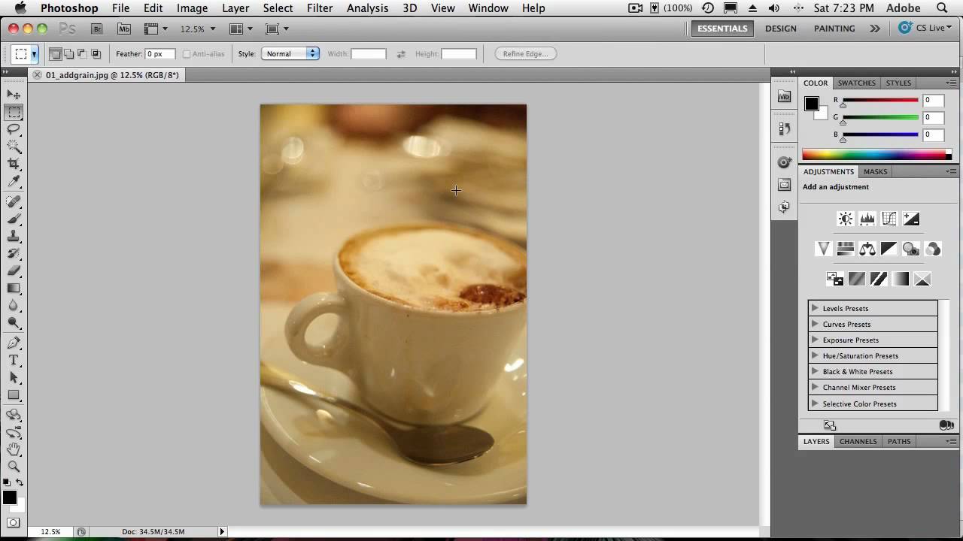Launch Bridge from the application bar
The image size is (963, 541).
point(97,29)
